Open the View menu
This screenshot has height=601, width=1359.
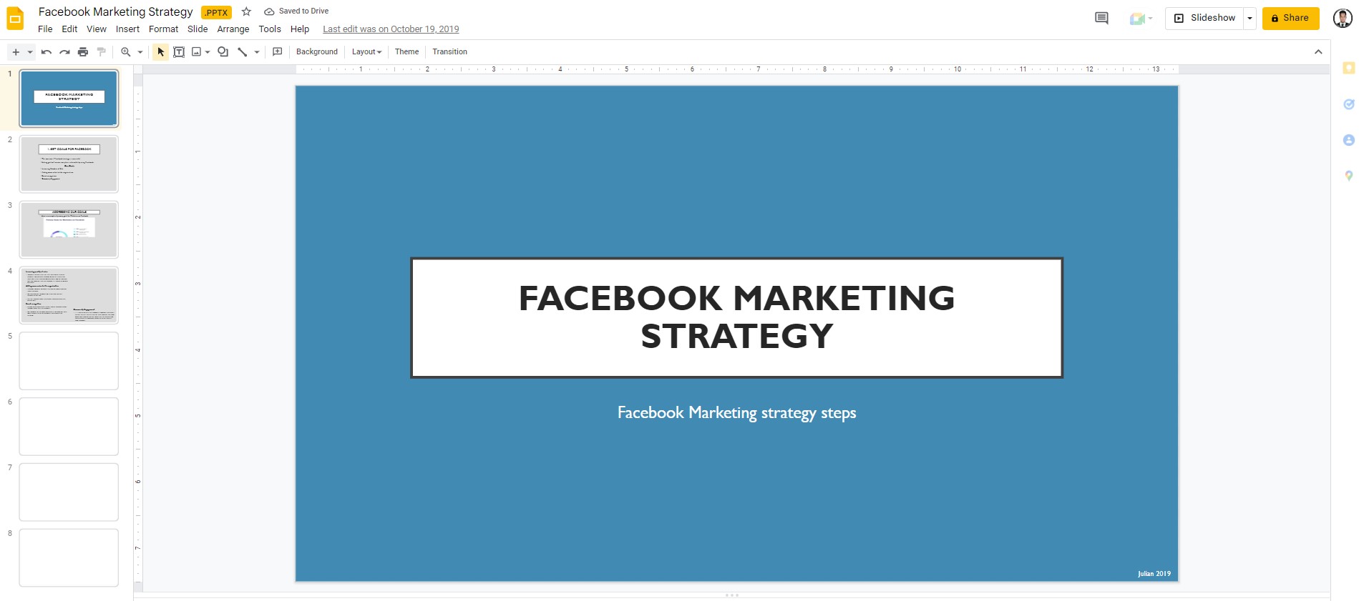click(x=97, y=29)
